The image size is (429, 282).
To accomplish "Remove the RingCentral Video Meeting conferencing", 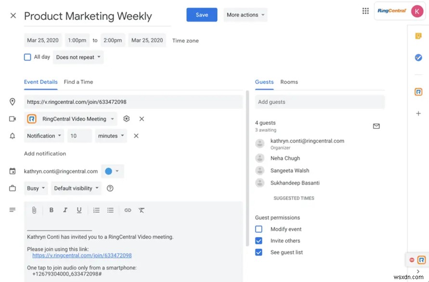I will [142, 119].
